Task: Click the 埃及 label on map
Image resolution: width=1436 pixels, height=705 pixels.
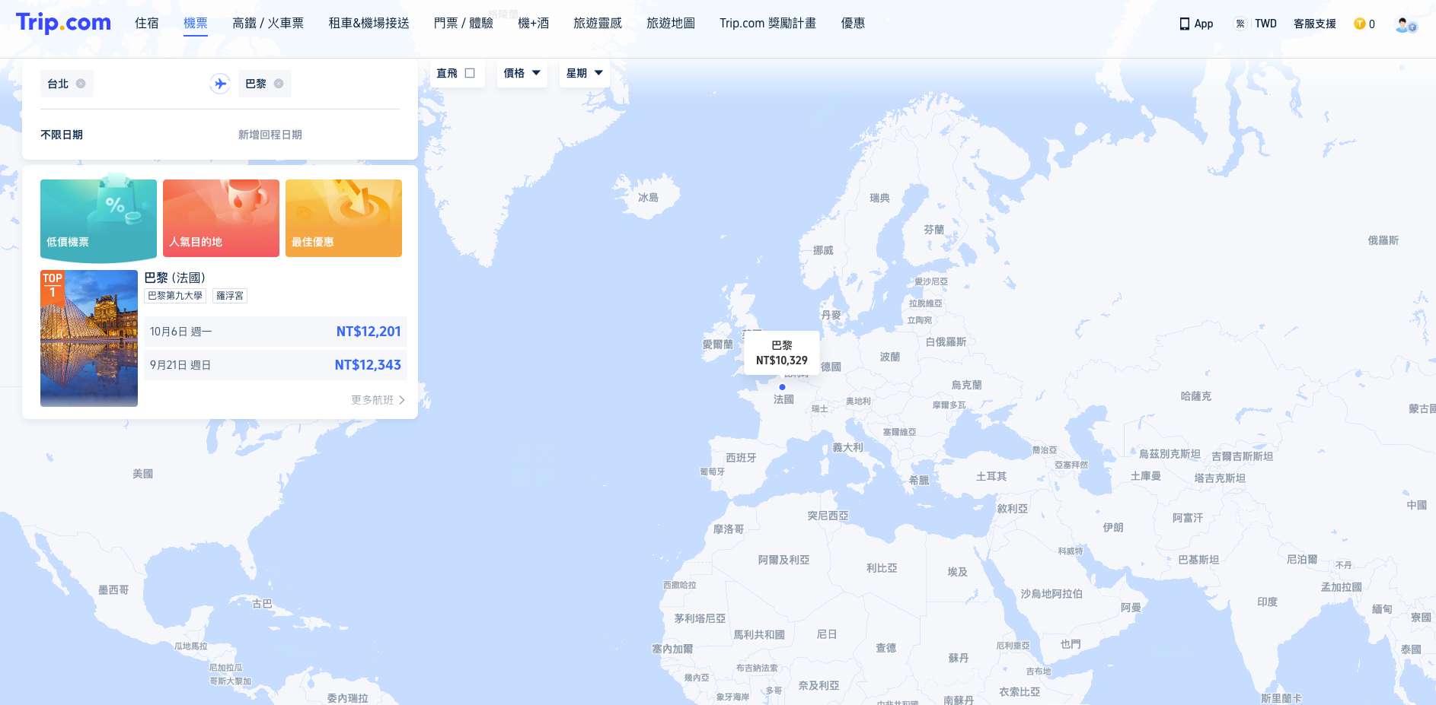Action: coord(958,572)
